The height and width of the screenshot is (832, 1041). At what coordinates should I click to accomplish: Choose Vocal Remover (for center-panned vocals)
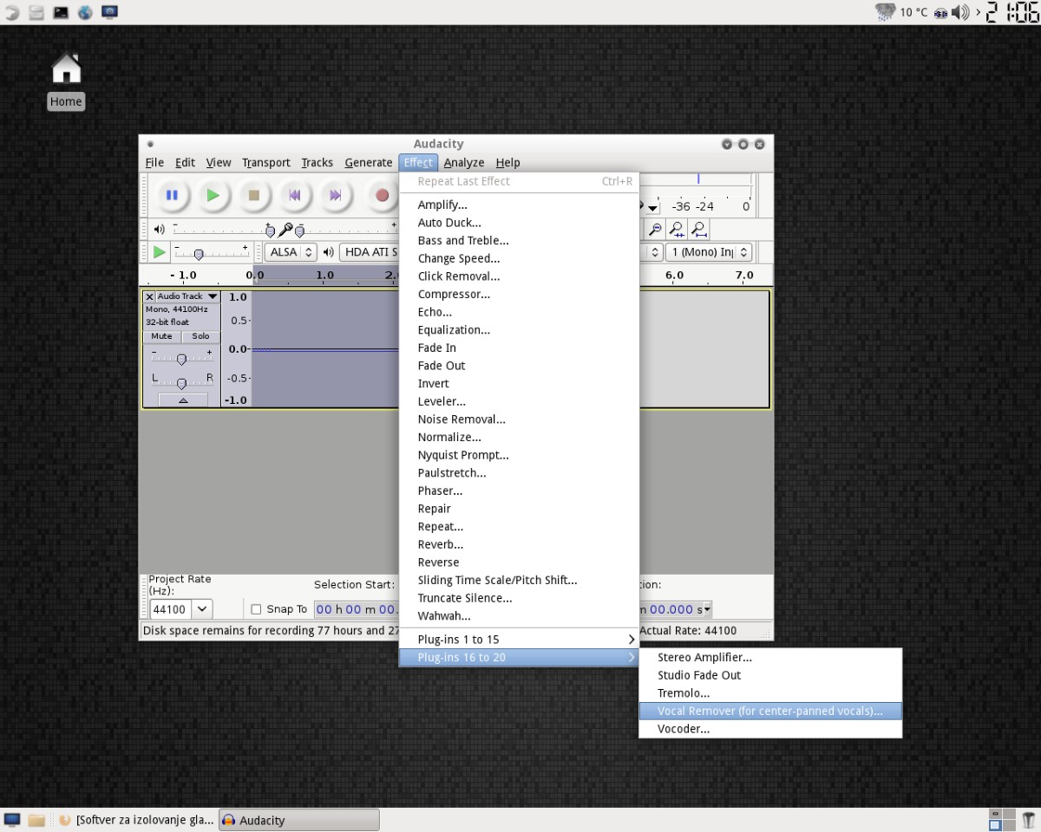(x=770, y=711)
